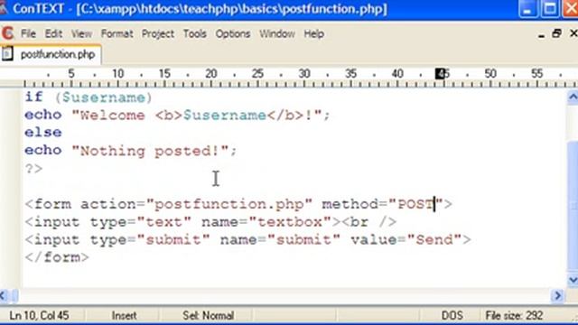Click the title bar file path text
Screen dimensions: 578x325
[x=232, y=9]
